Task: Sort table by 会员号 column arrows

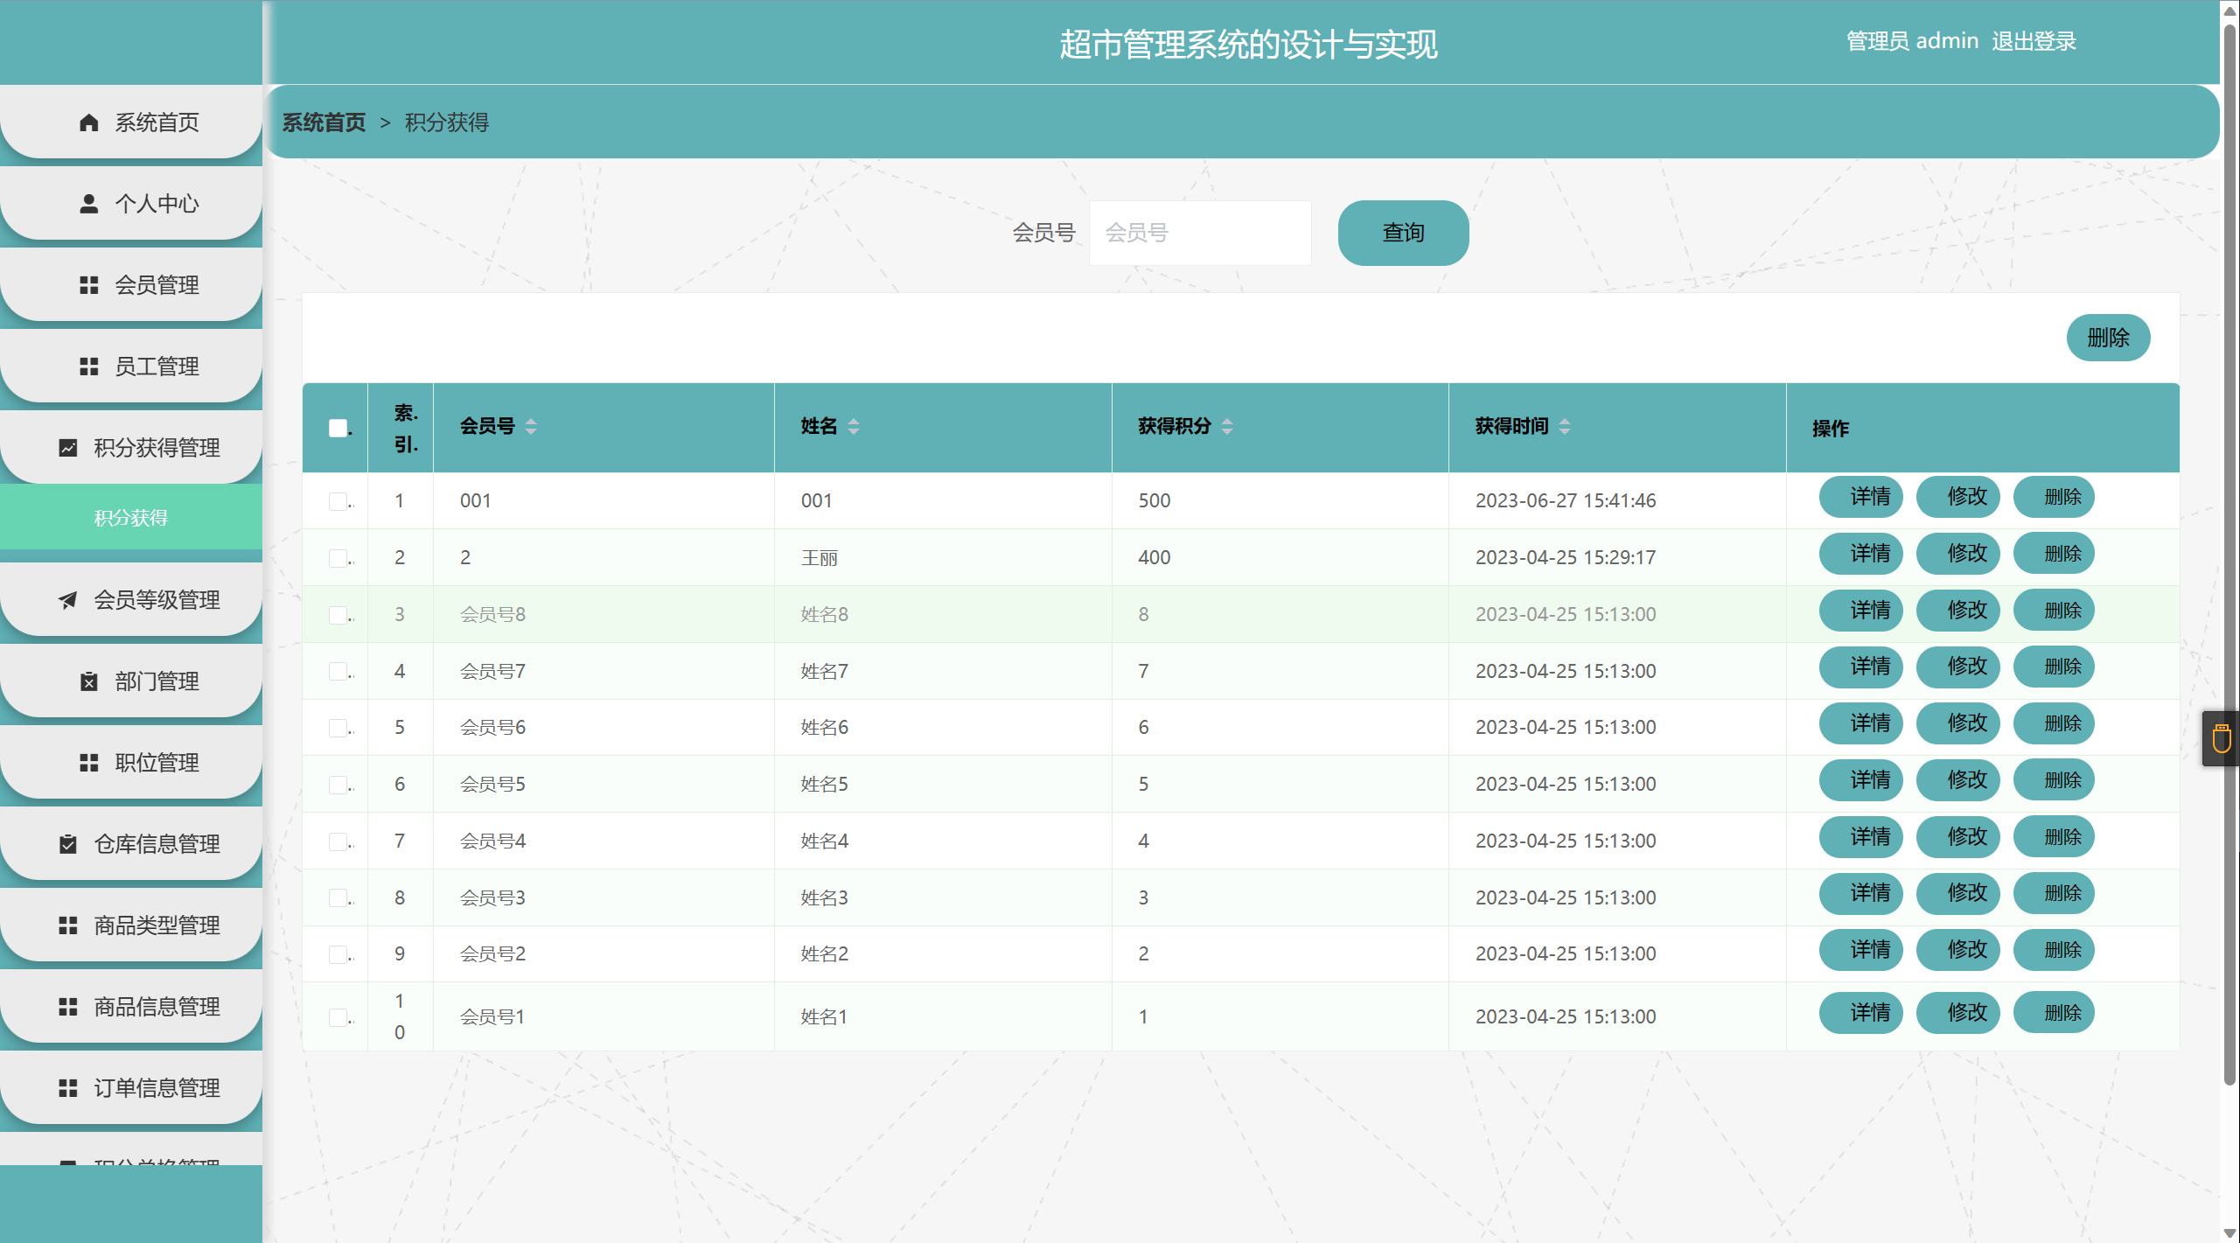Action: (x=531, y=427)
